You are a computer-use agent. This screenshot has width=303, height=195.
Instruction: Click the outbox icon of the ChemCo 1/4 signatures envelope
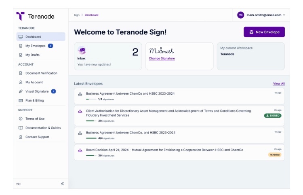[x=80, y=94]
